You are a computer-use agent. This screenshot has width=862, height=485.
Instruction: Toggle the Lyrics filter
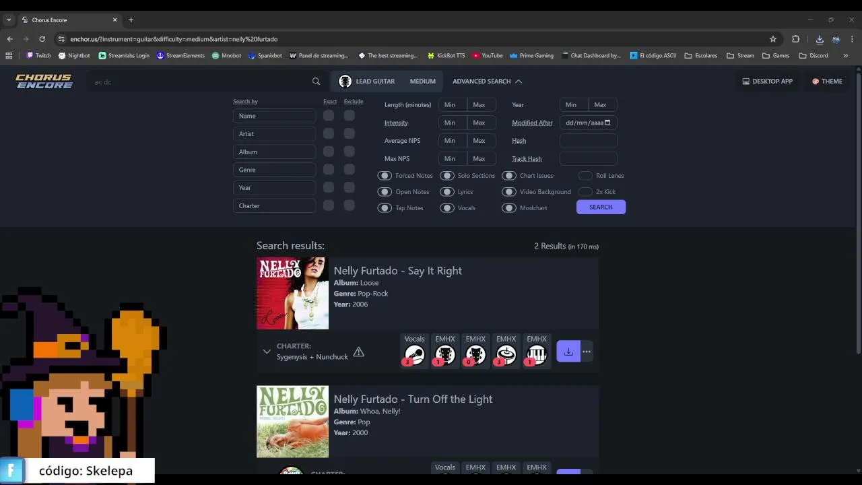pyautogui.click(x=447, y=192)
